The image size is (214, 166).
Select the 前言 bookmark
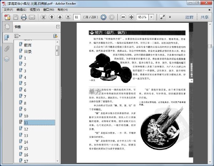point(28,45)
